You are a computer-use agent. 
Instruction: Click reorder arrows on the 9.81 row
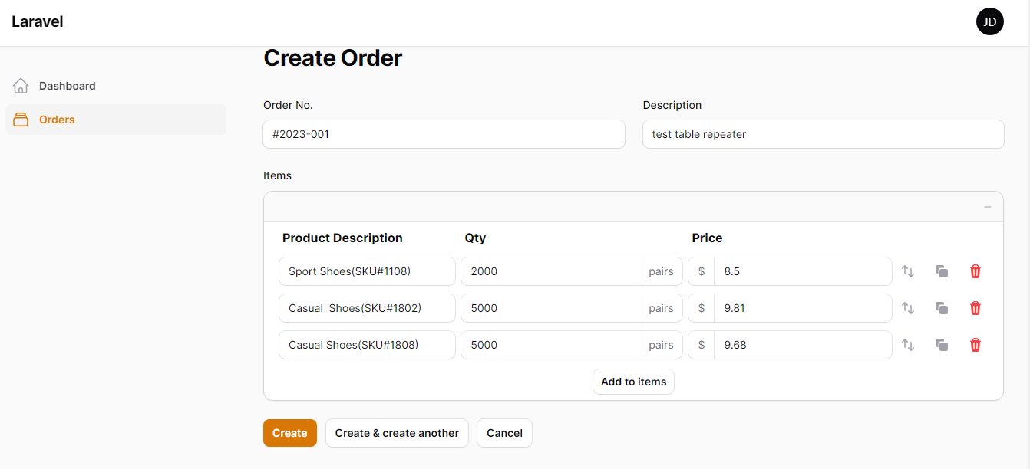click(908, 308)
